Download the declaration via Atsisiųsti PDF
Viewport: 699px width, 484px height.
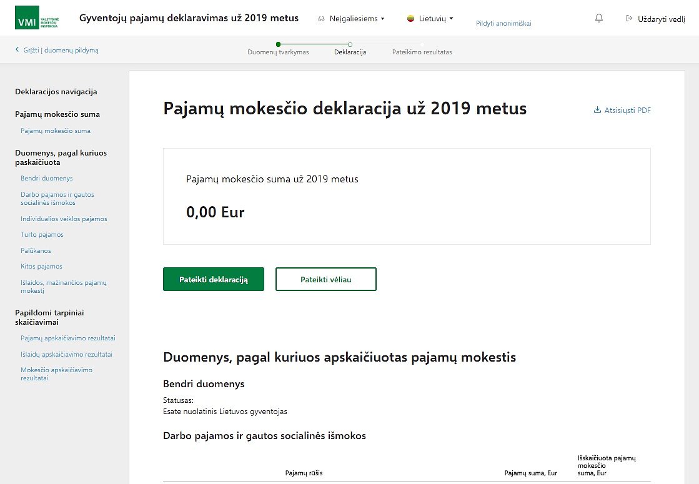pyautogui.click(x=627, y=110)
